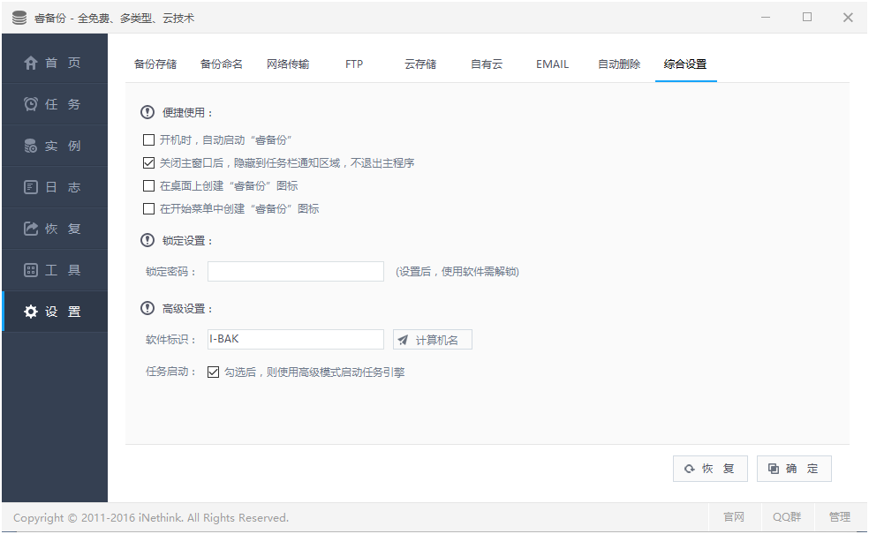Disable advanced mode task engine startup
The height and width of the screenshot is (534, 869).
tap(213, 372)
